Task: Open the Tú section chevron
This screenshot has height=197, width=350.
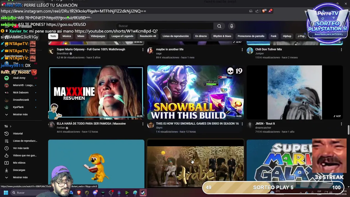Action: coord(10,126)
